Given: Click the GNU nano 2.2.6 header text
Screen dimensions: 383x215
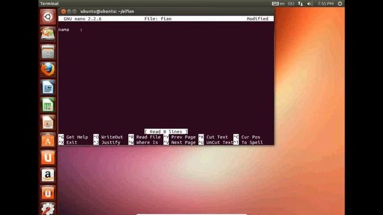Looking at the screenshot, I should point(83,19).
